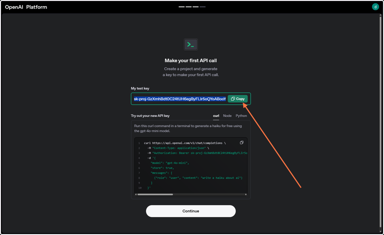Switch to the Node tab

[227, 116]
